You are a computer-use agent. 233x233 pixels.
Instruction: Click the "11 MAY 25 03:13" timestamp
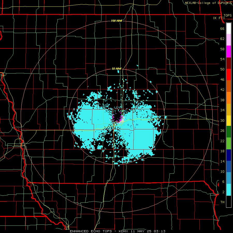pyautogui.click(x=148, y=231)
